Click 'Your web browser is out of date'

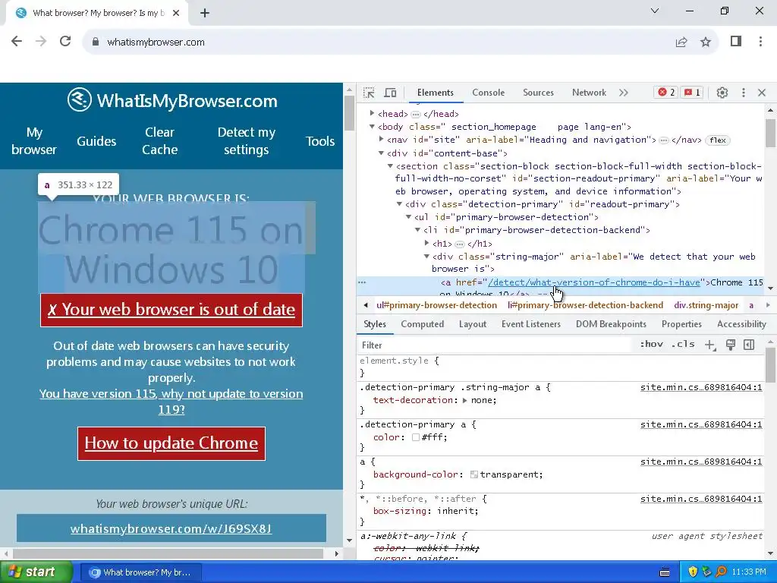tap(171, 310)
